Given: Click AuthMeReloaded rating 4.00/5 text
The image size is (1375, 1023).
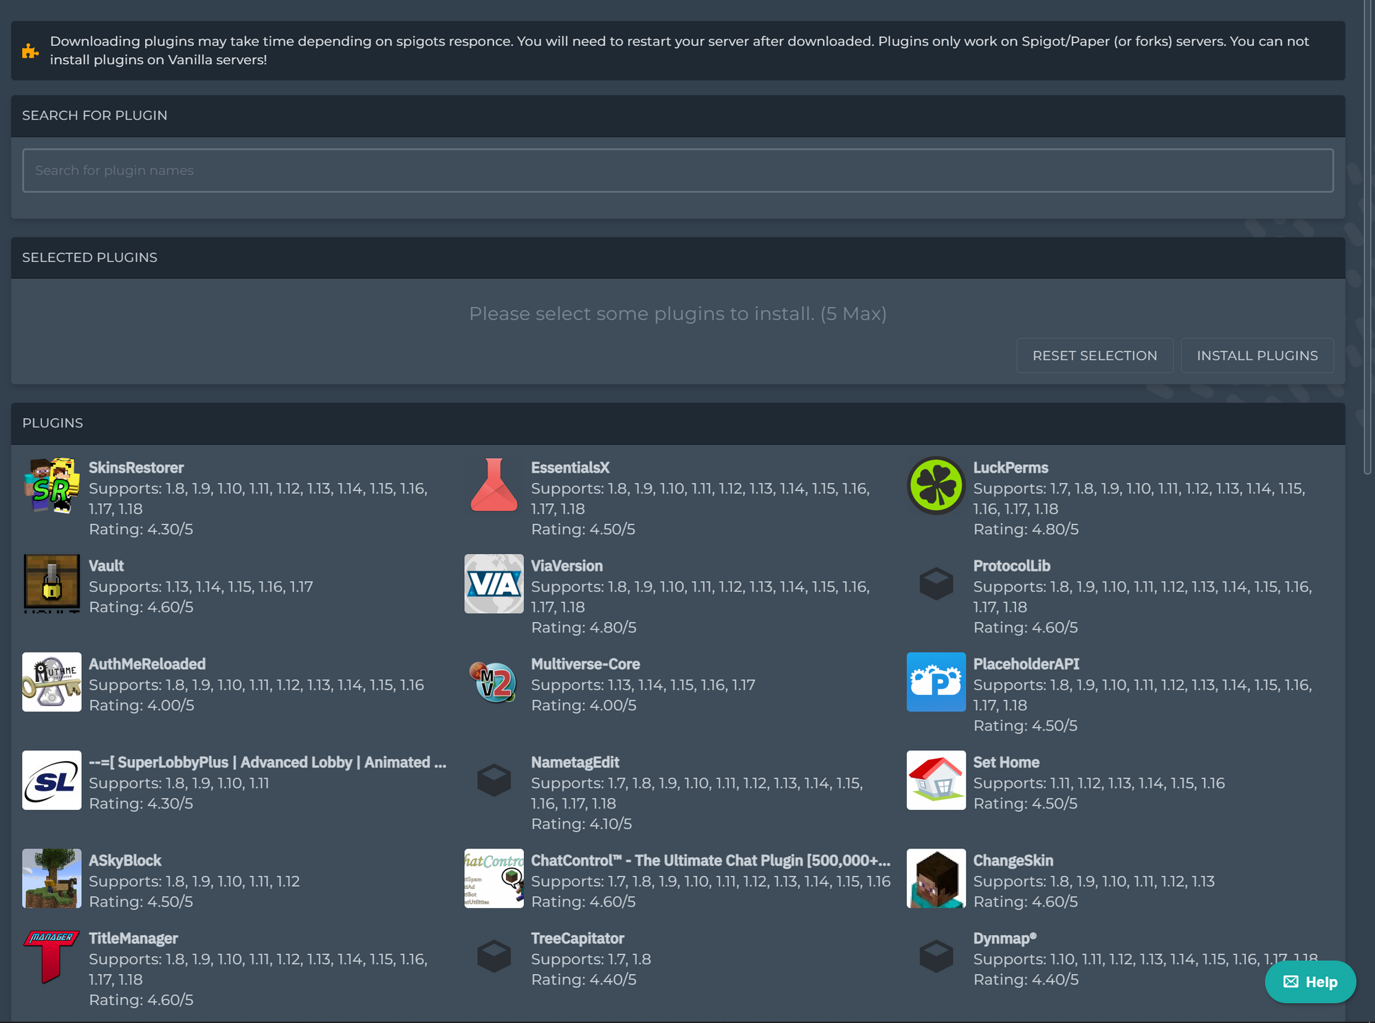Looking at the screenshot, I should [x=141, y=705].
